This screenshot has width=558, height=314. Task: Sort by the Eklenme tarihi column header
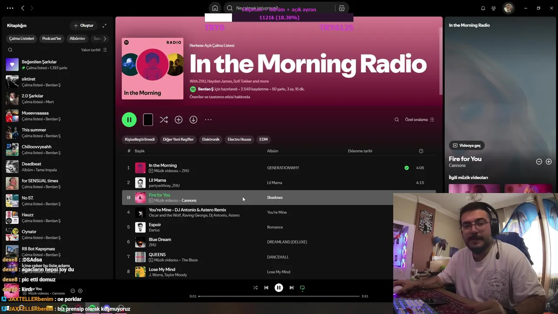click(360, 151)
